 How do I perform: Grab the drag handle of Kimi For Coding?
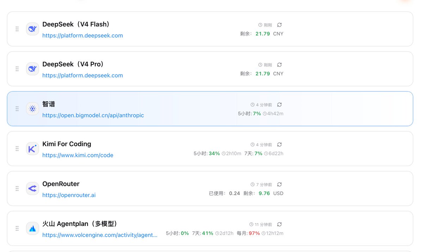coord(17,149)
